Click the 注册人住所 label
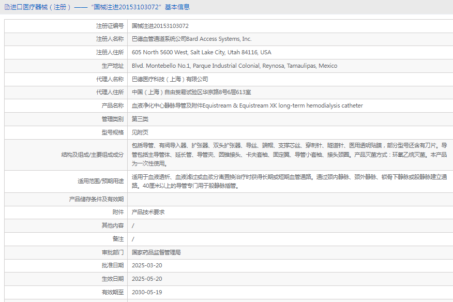Screen dimensions: 453x302 [110, 52]
